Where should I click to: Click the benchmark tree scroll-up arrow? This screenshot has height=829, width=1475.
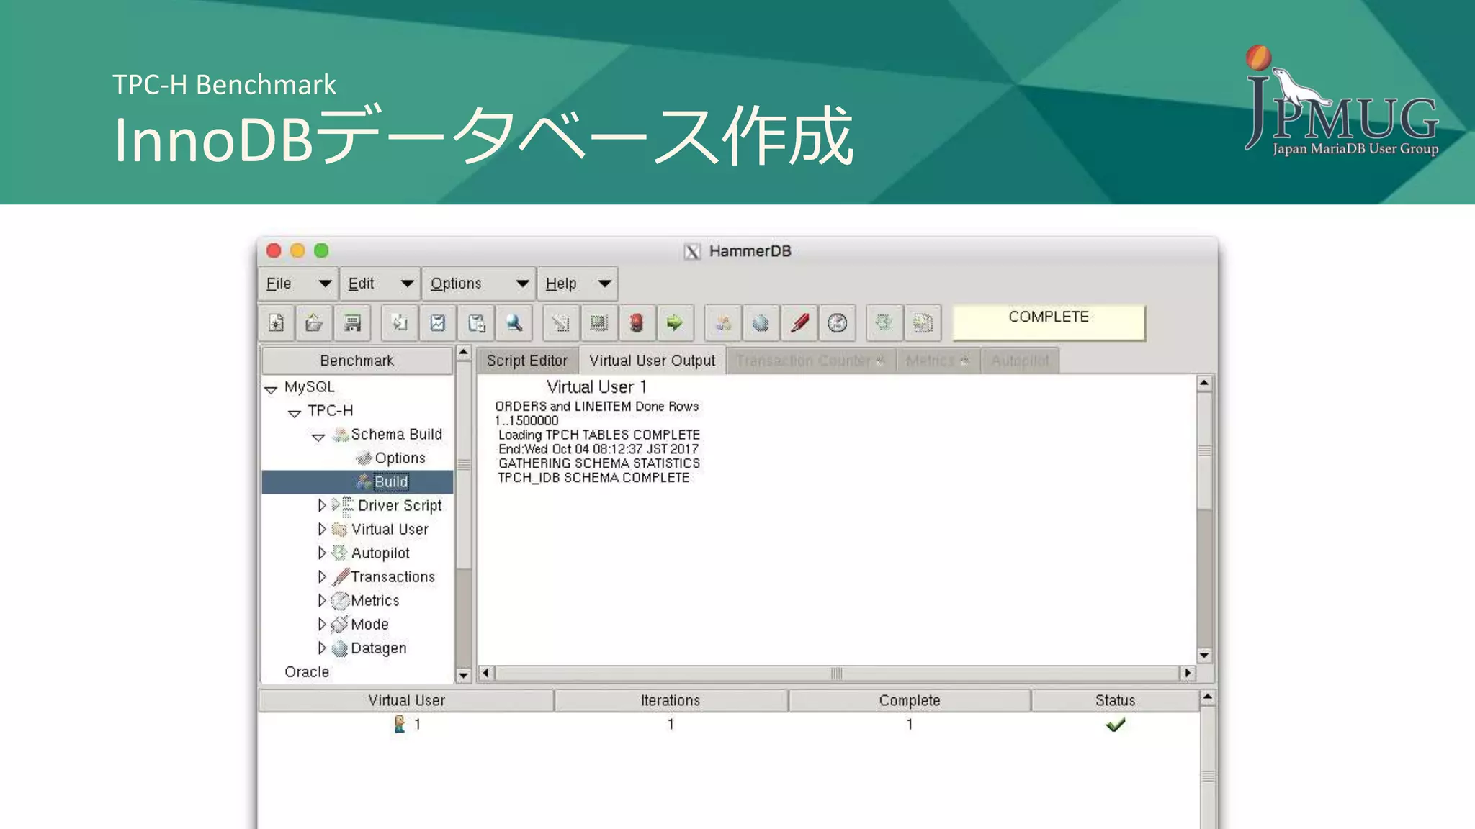tap(464, 353)
